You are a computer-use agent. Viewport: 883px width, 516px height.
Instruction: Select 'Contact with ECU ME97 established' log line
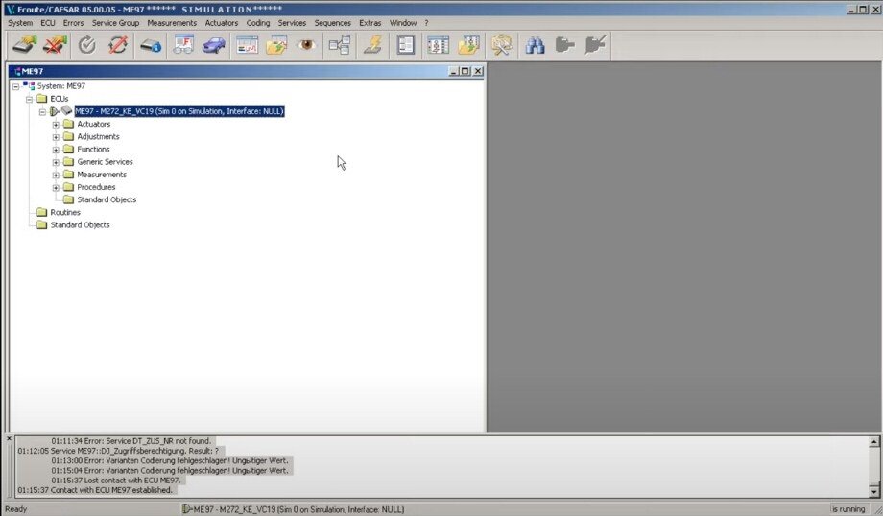coord(95,490)
